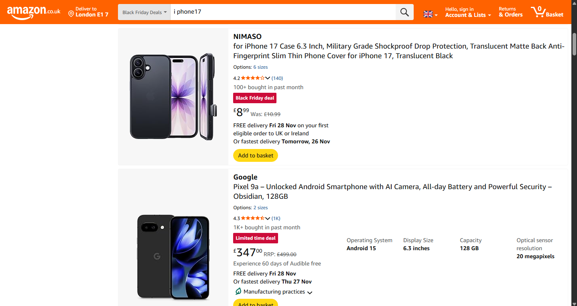The width and height of the screenshot is (577, 306).
Task: Click the 140 reviews count link
Action: click(277, 78)
